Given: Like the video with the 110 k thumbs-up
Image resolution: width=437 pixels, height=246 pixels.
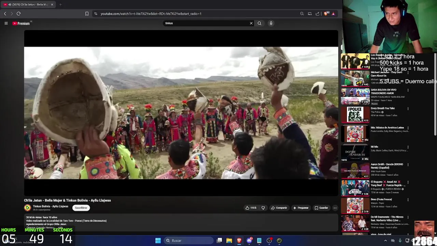Looking at the screenshot, I should (251, 208).
